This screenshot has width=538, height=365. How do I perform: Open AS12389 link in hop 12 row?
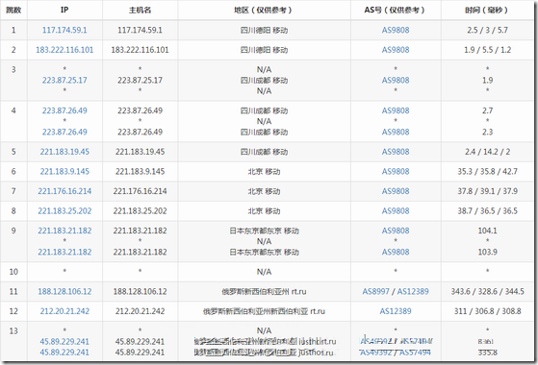tap(396, 311)
